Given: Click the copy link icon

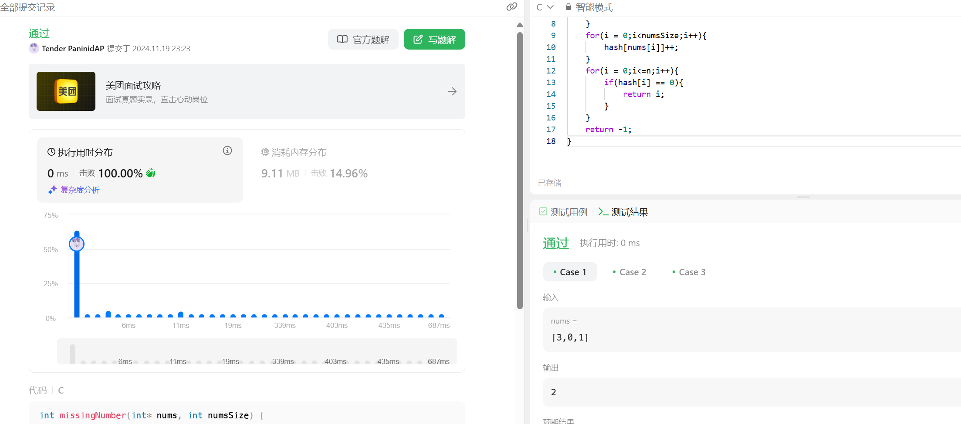Looking at the screenshot, I should click(x=511, y=7).
